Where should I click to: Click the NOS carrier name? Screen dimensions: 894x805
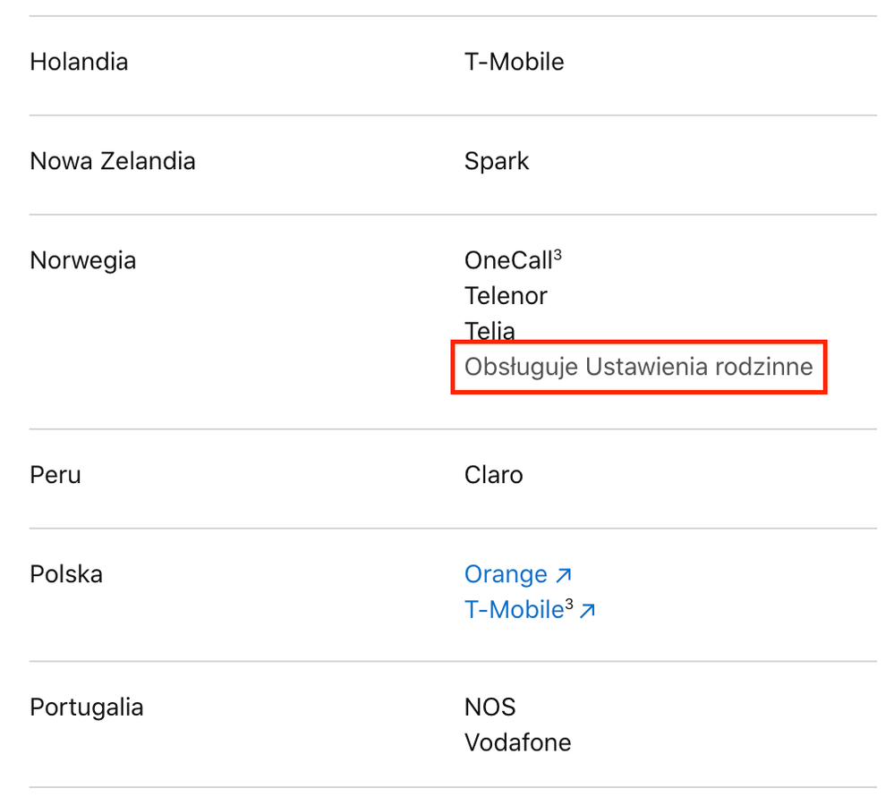pyautogui.click(x=490, y=708)
